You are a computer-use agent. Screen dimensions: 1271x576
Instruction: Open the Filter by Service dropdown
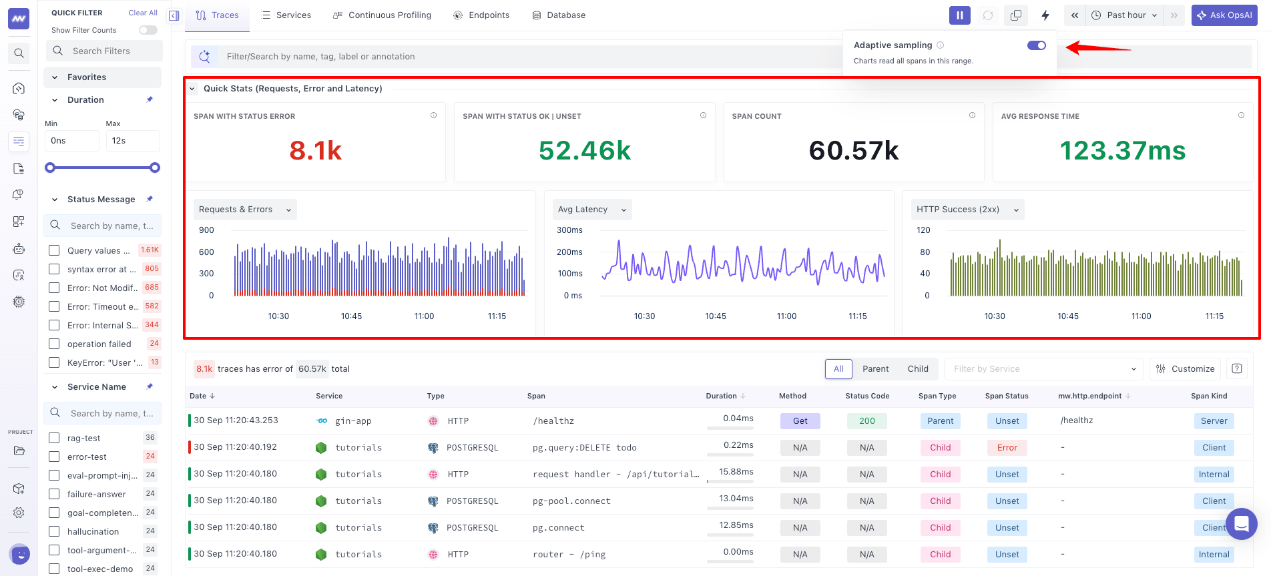[x=1044, y=368]
